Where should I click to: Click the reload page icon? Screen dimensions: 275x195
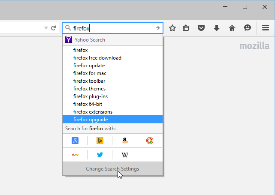(x=54, y=28)
